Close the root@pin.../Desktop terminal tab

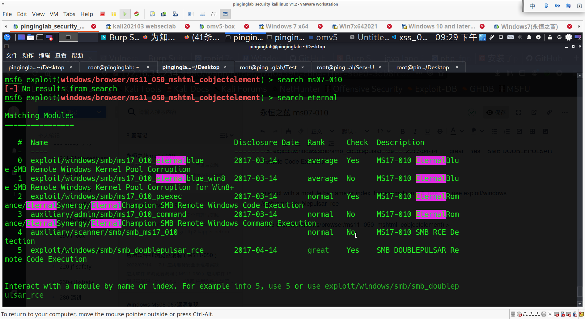tap(457, 67)
